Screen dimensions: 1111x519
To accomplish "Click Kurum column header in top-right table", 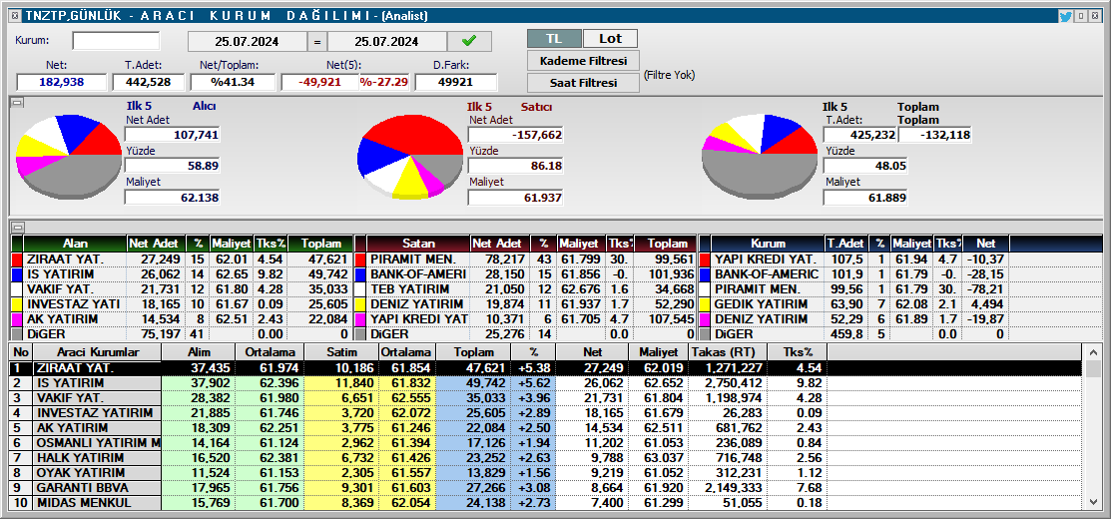I will tap(768, 244).
